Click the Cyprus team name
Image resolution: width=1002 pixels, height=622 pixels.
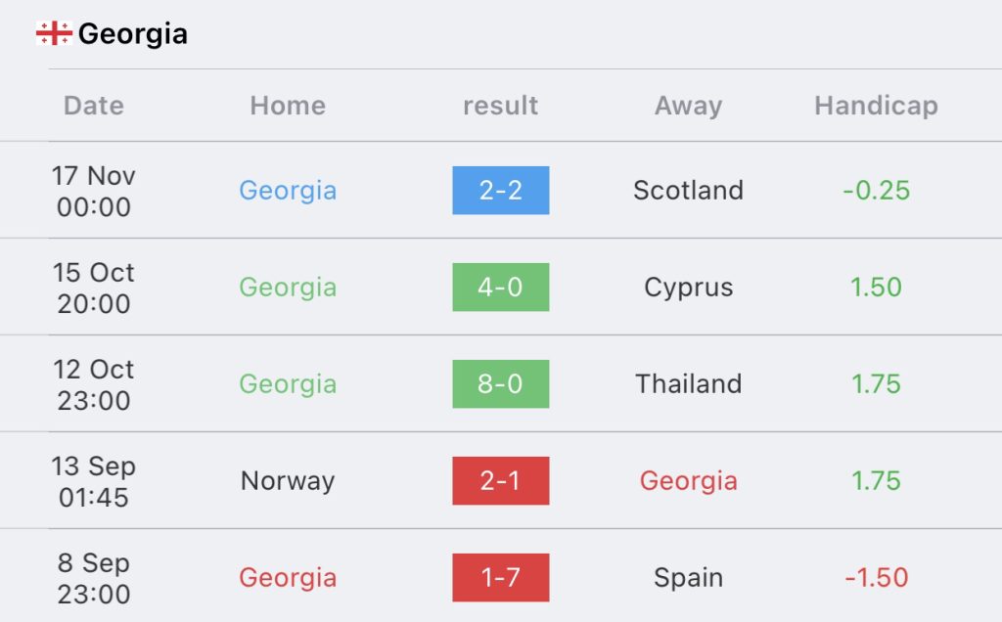[688, 288]
